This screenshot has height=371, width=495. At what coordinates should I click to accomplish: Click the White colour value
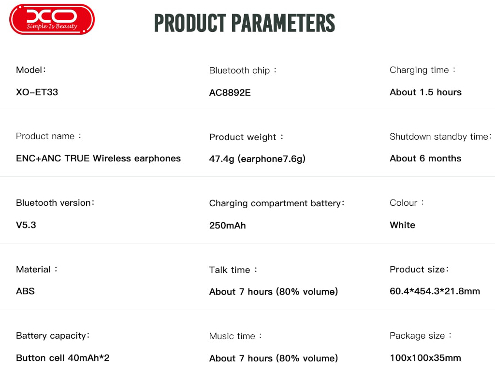pos(402,225)
